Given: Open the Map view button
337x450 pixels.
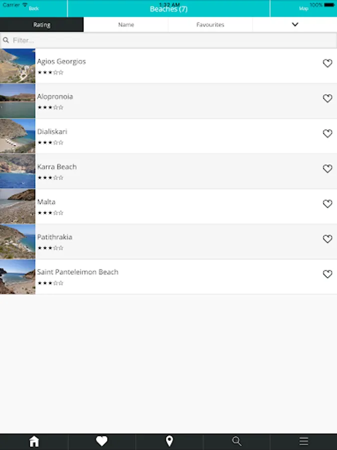Looking at the screenshot, I should 303,8.
